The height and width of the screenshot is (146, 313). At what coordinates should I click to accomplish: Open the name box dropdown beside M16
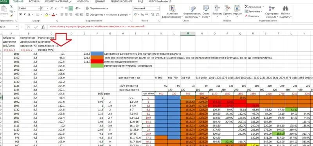point(16,27)
